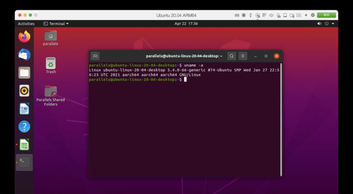The image size is (353, 194).
Task: Maximize the Terminal window
Action: 266,56
